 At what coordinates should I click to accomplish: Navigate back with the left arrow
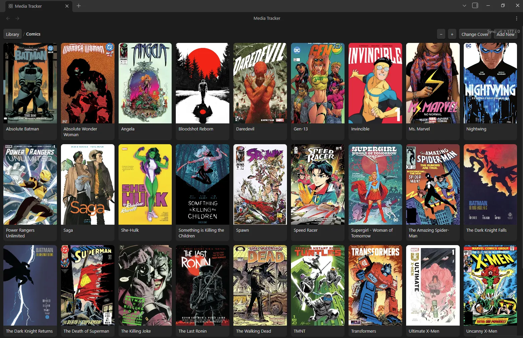click(x=8, y=18)
